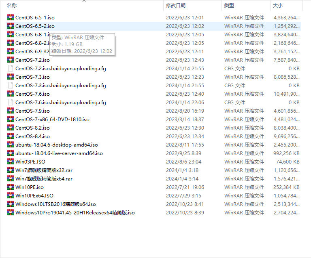The image size is (311, 258).
Task: Select the icon of CentOS-7.2.iso.baiduyun.uploading.cfg
Action: (x=11, y=68)
